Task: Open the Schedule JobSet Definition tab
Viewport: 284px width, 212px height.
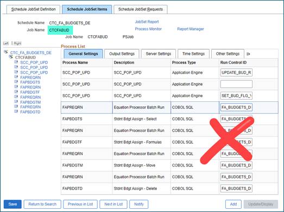Action: [x=33, y=9]
